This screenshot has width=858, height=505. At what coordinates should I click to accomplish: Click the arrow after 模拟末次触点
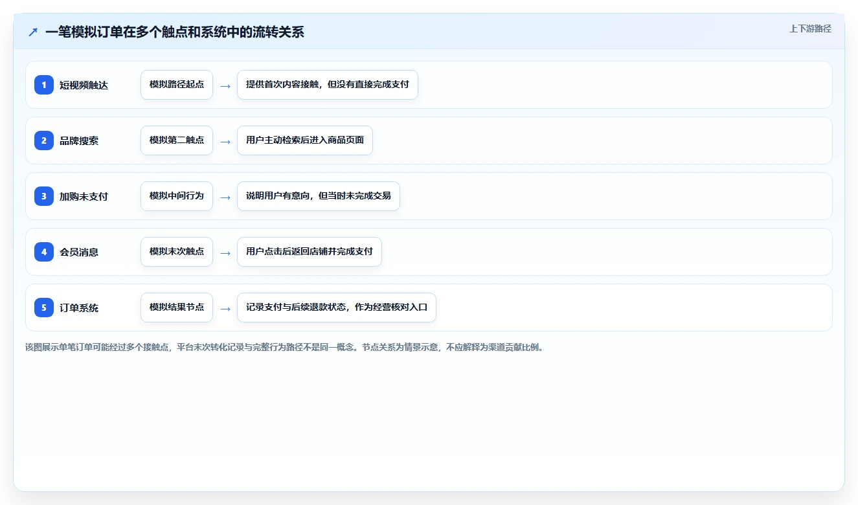225,252
